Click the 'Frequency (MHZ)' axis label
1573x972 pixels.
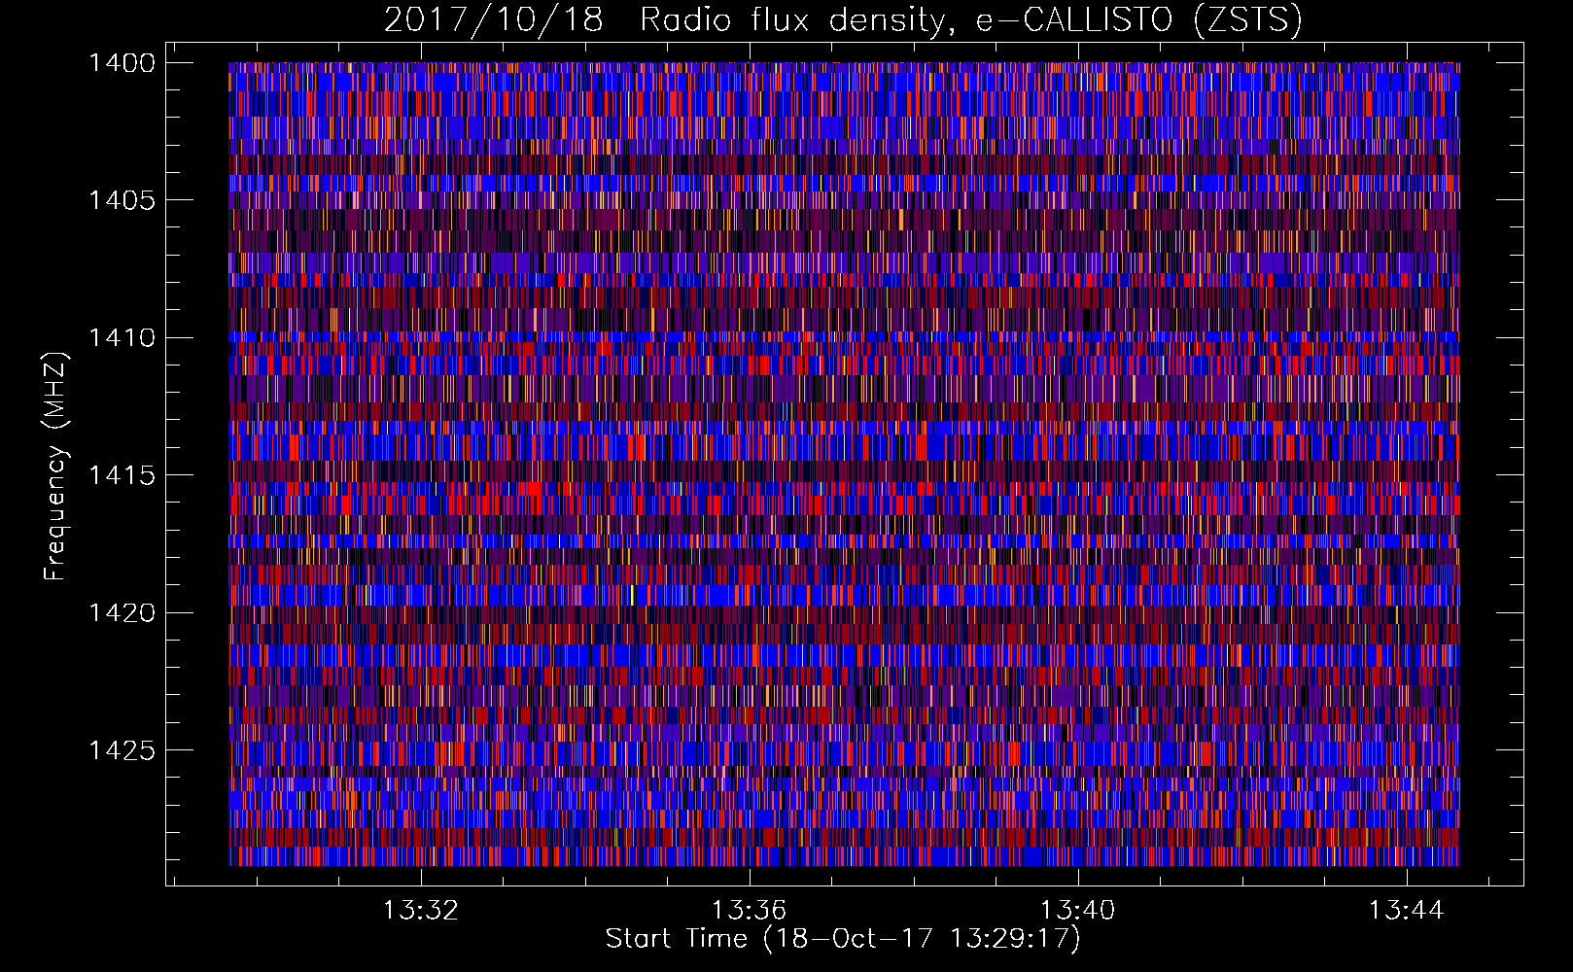[54, 467]
